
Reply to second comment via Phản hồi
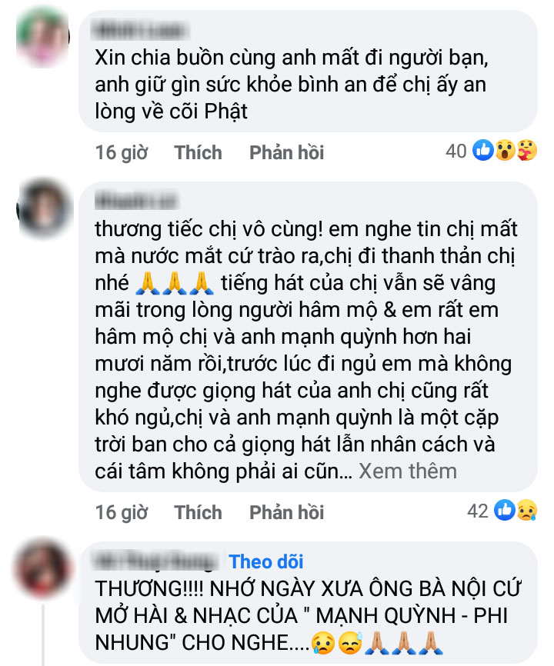286,512
